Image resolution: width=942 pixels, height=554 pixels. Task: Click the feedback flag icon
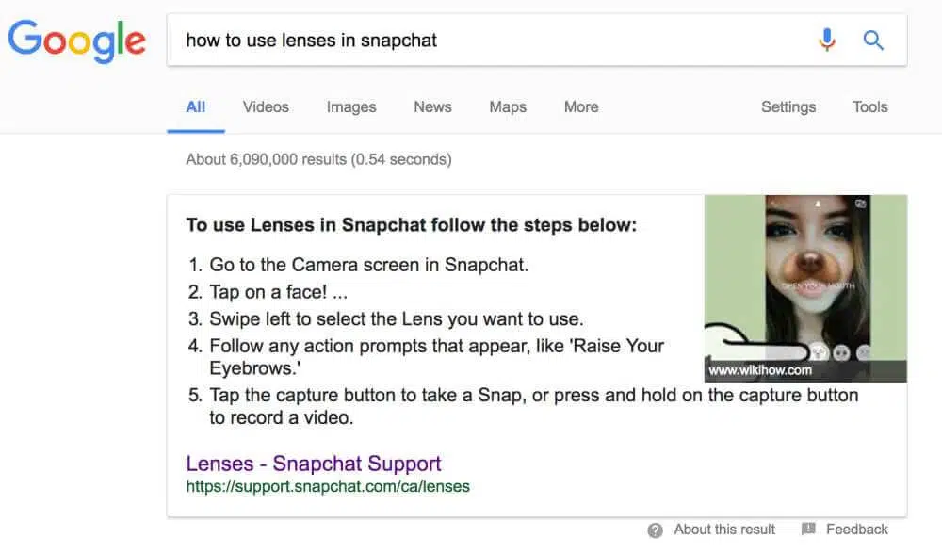click(808, 530)
